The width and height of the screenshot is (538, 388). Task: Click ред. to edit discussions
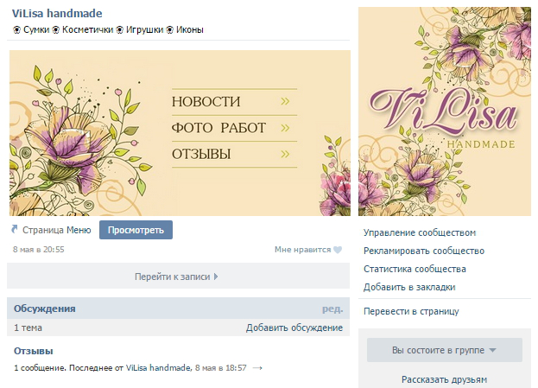pos(332,308)
